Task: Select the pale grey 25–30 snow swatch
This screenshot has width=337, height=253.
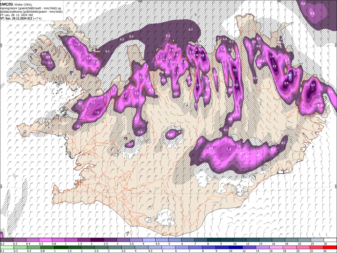Action: point(317,240)
